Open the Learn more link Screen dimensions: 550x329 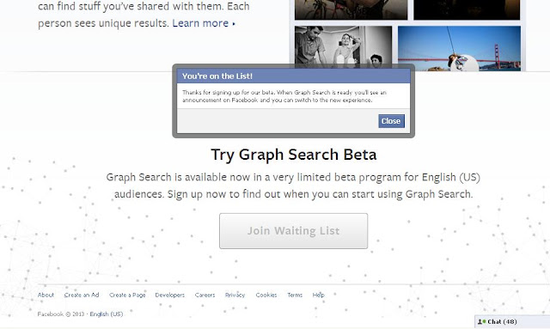point(200,23)
